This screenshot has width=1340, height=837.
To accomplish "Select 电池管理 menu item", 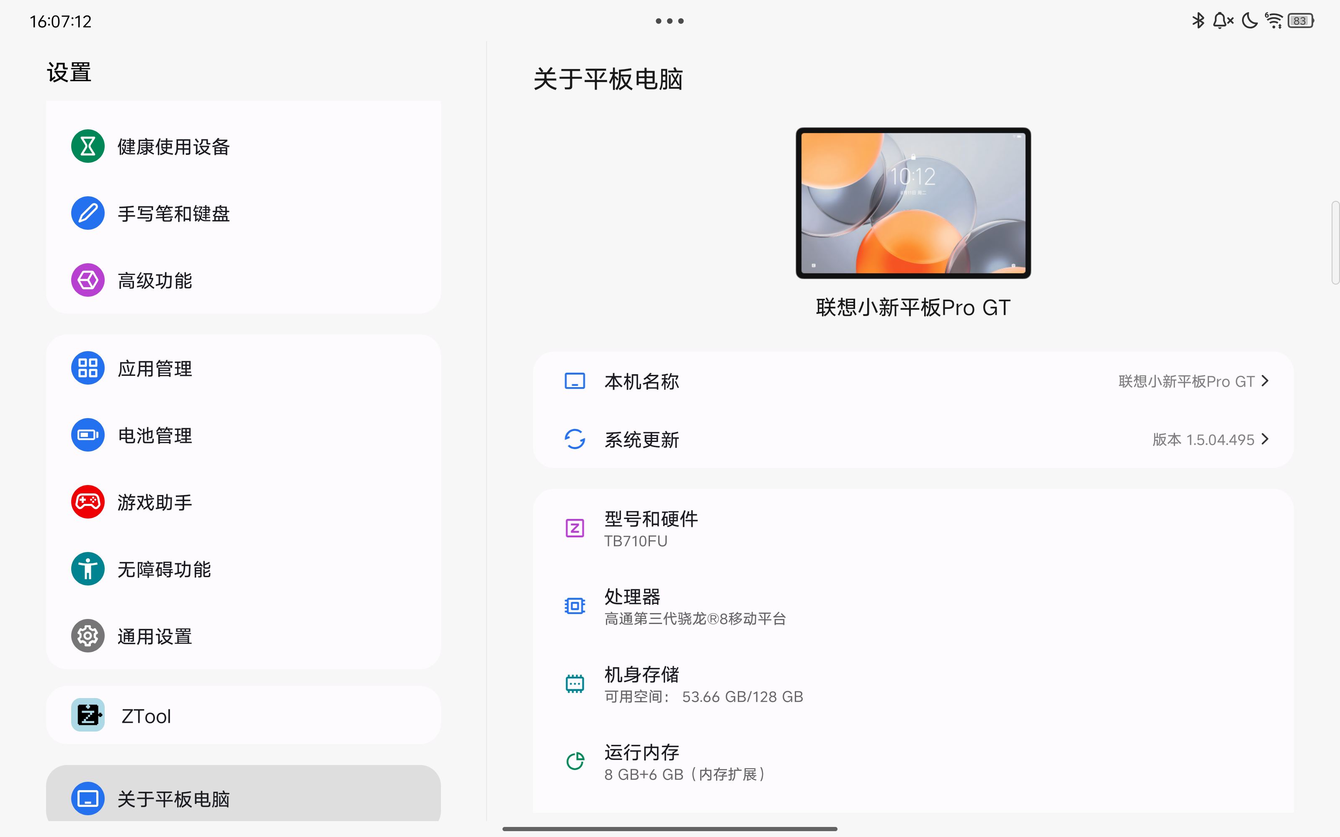I will tap(244, 435).
